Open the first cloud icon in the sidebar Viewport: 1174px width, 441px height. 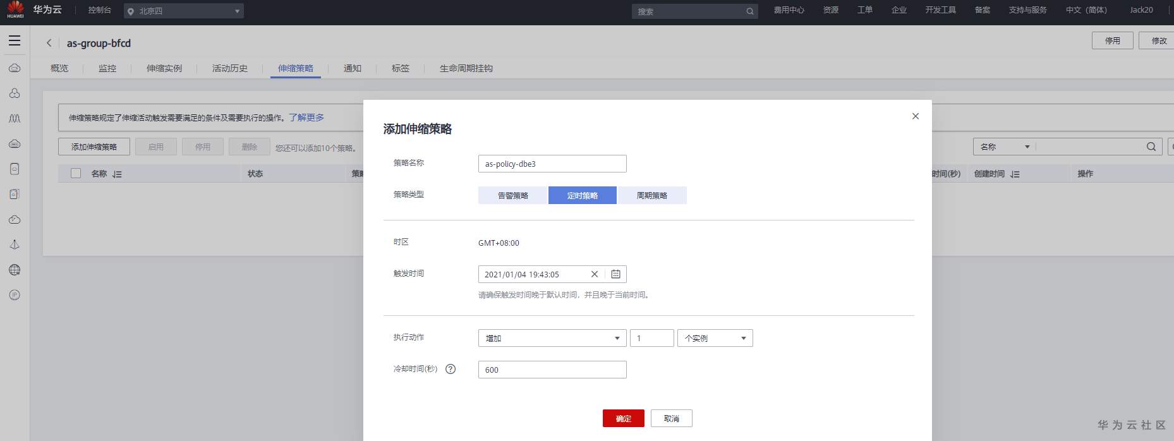click(15, 68)
